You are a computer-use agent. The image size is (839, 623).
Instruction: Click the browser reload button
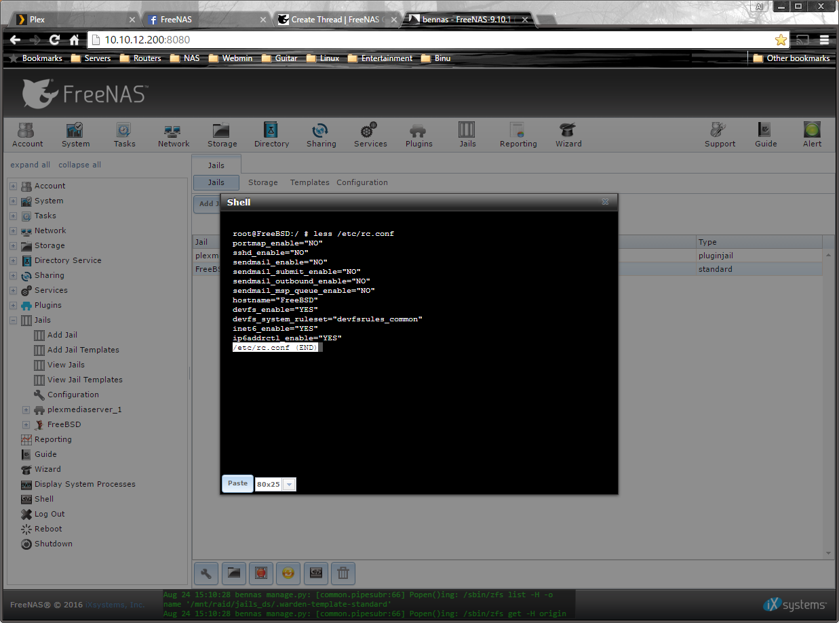(x=54, y=40)
